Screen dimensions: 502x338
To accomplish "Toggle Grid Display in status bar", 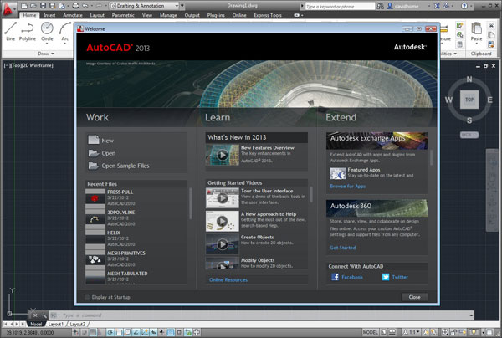I will click(93, 332).
